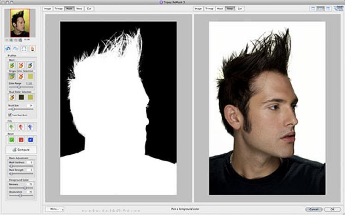Switch left pane to Trimap tab
The width and height of the screenshot is (345, 215).
pos(59,9)
